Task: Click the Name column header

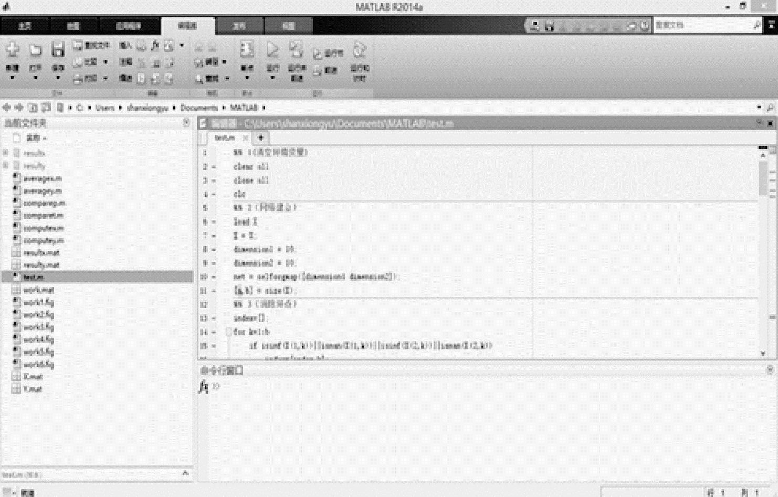Action: pos(36,138)
